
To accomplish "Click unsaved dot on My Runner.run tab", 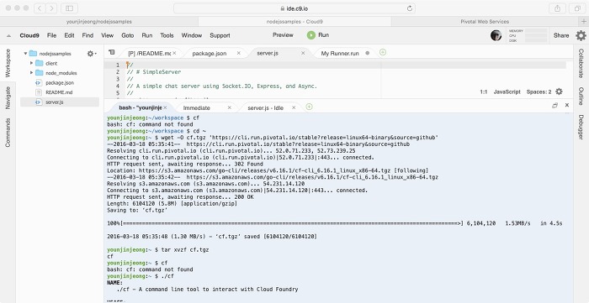I will tap(368, 53).
